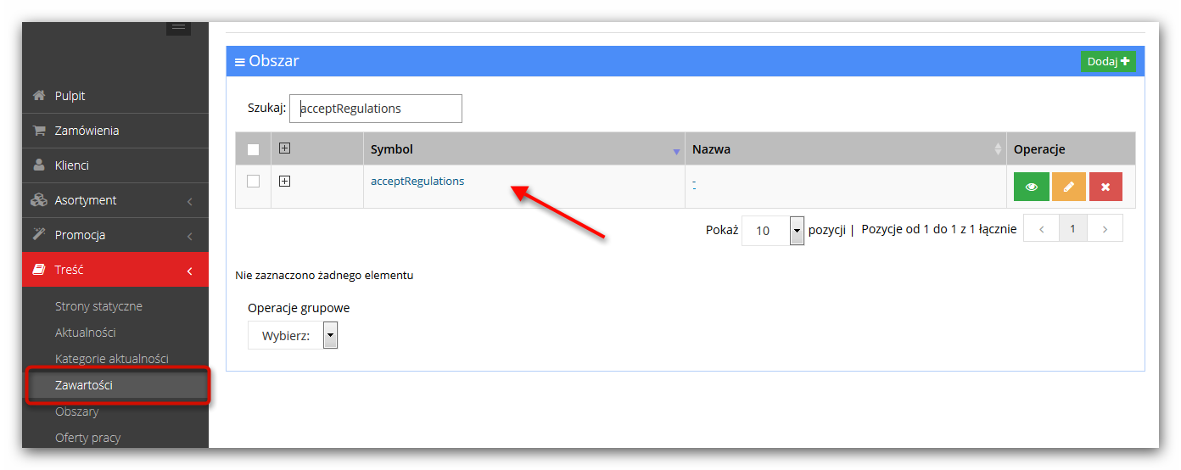The width and height of the screenshot is (1181, 470).
Task: Go to Strony statyczne
Action: pyautogui.click(x=98, y=306)
